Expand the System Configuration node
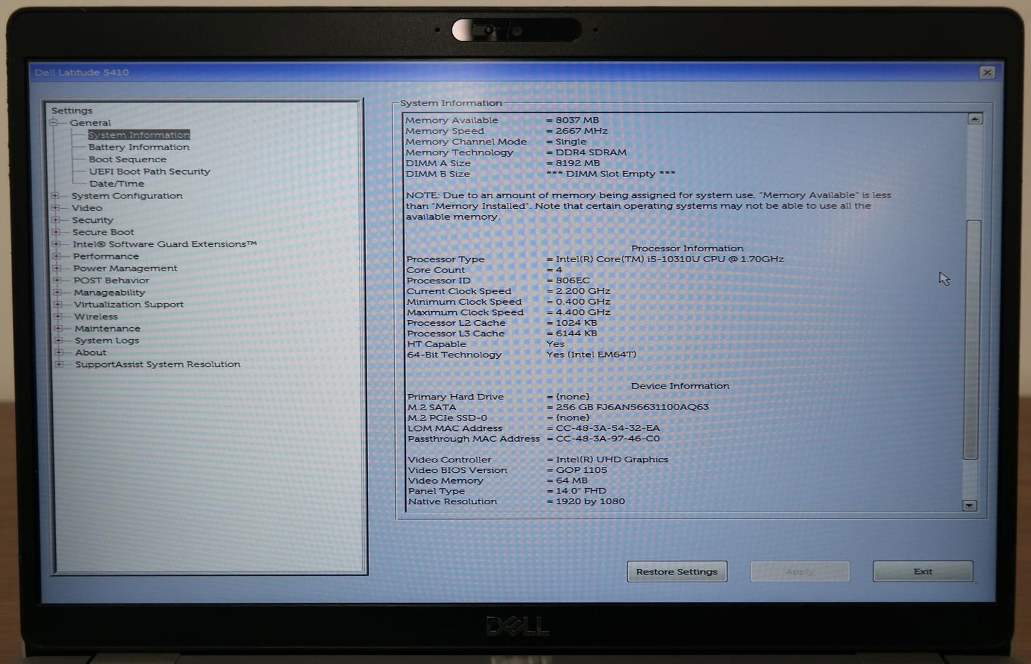 (x=55, y=196)
